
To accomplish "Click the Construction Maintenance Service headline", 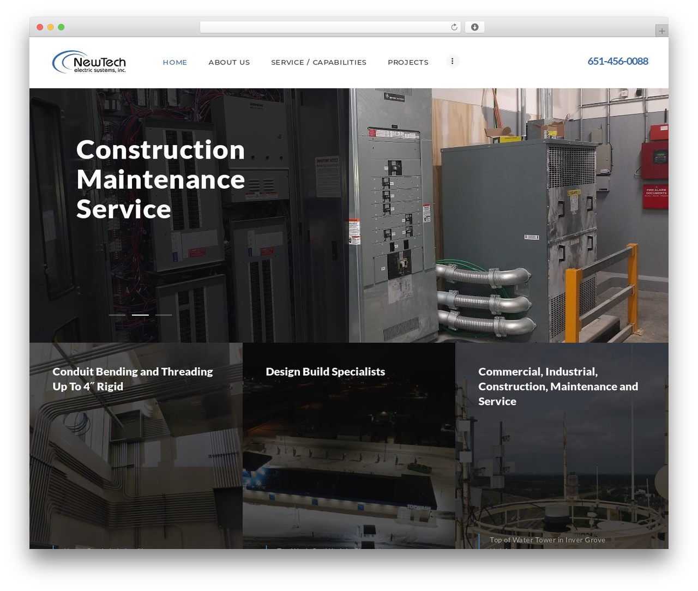I will click(x=161, y=179).
